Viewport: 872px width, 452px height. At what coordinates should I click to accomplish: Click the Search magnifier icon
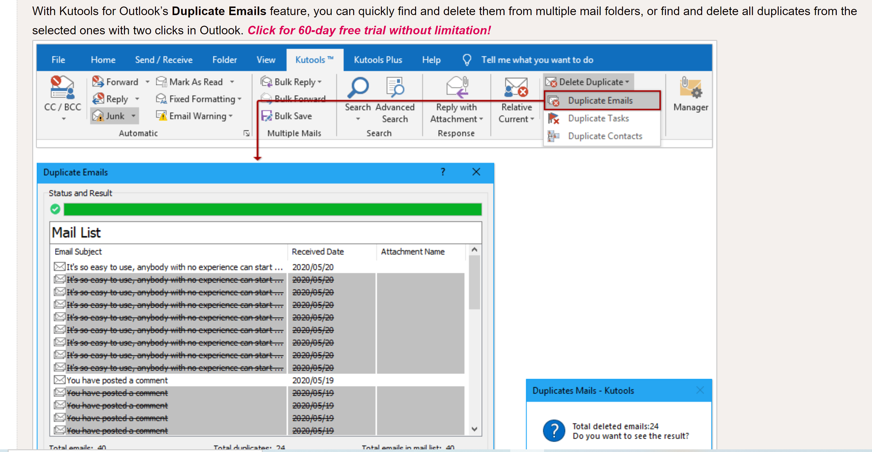(x=358, y=88)
